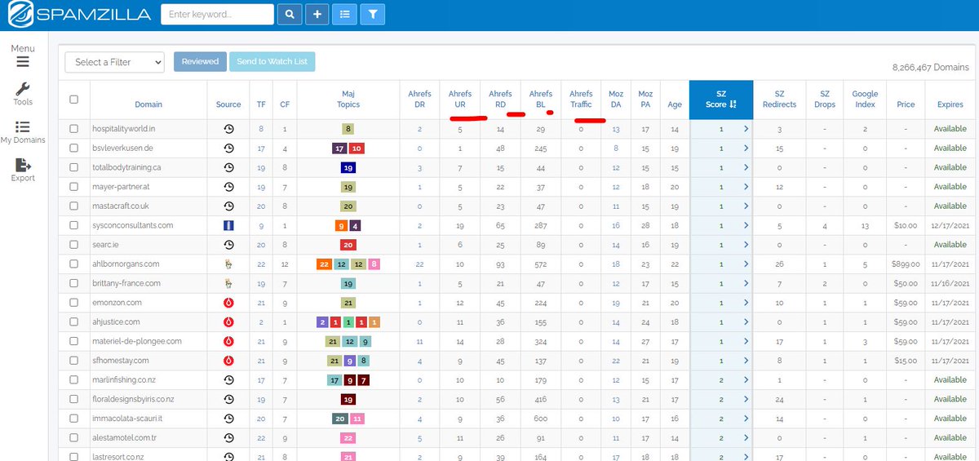
Task: Click the 8,266,467 Domains count
Action: pyautogui.click(x=931, y=69)
